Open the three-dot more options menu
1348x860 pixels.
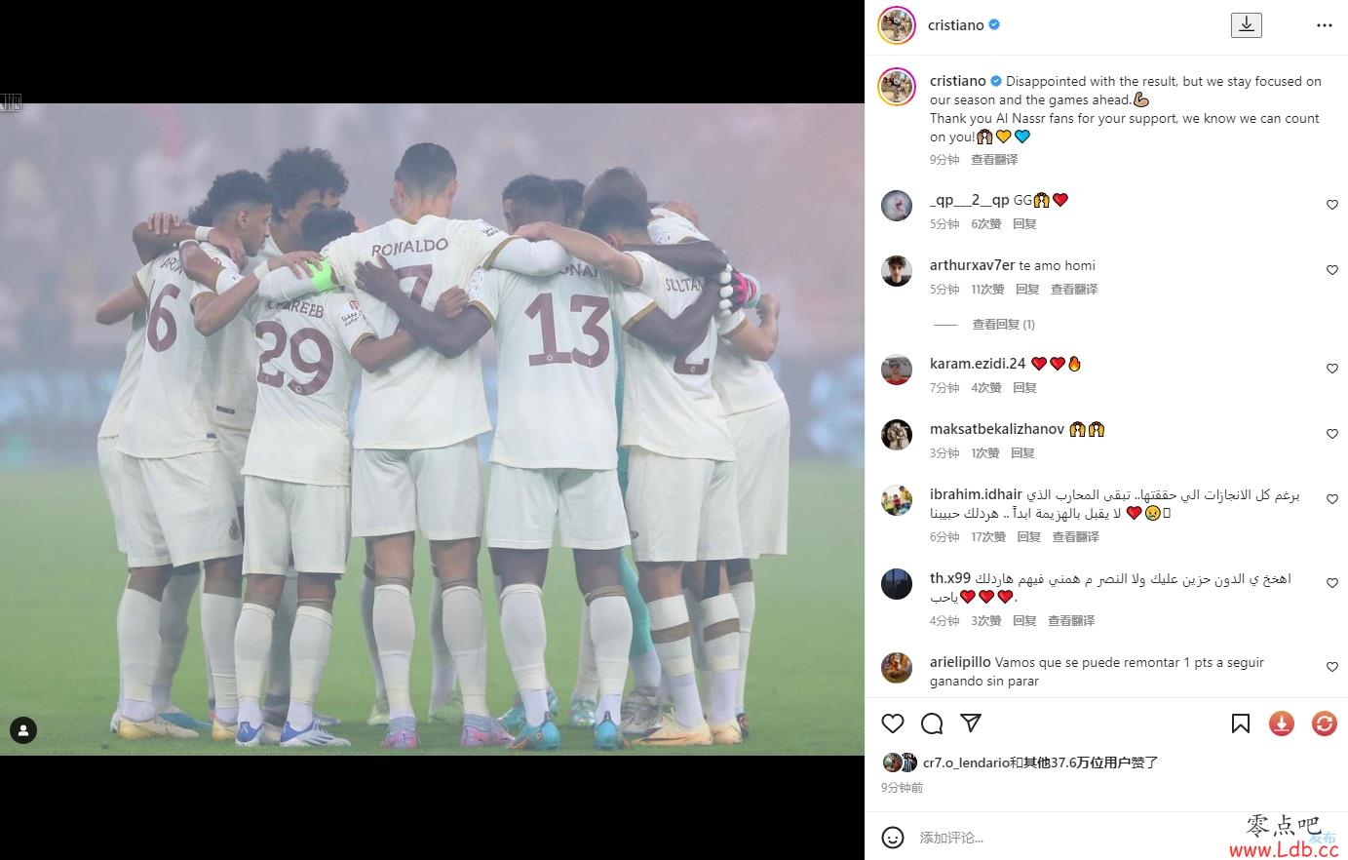click(x=1324, y=25)
